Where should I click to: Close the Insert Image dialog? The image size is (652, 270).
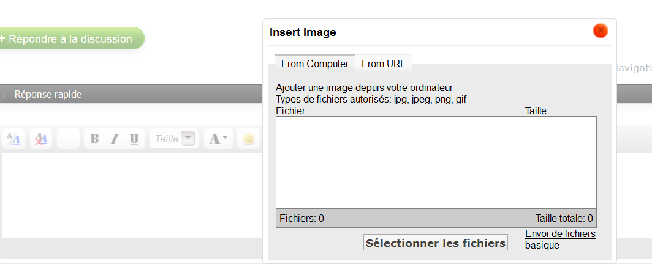click(x=600, y=31)
